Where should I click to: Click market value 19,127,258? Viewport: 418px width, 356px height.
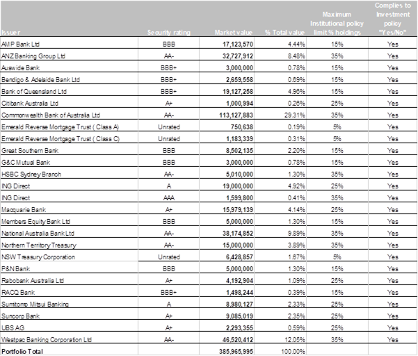coord(238,91)
